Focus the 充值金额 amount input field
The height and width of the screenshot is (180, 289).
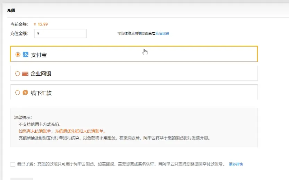click(x=60, y=34)
